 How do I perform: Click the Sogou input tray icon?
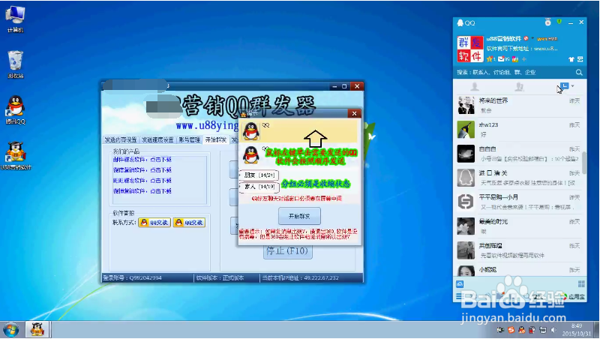pyautogui.click(x=511, y=330)
